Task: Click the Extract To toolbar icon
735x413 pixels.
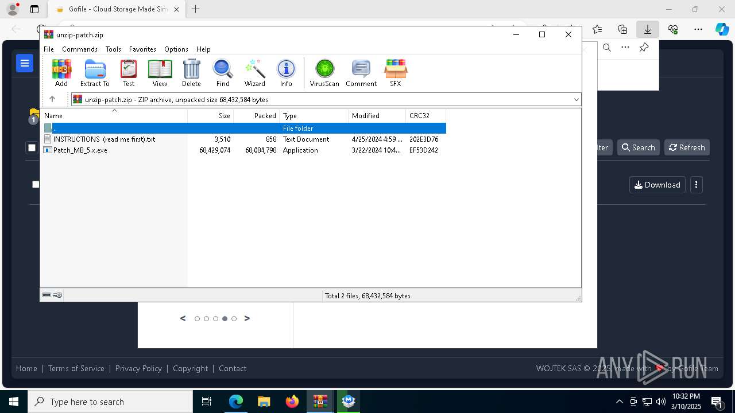Action: (95, 73)
